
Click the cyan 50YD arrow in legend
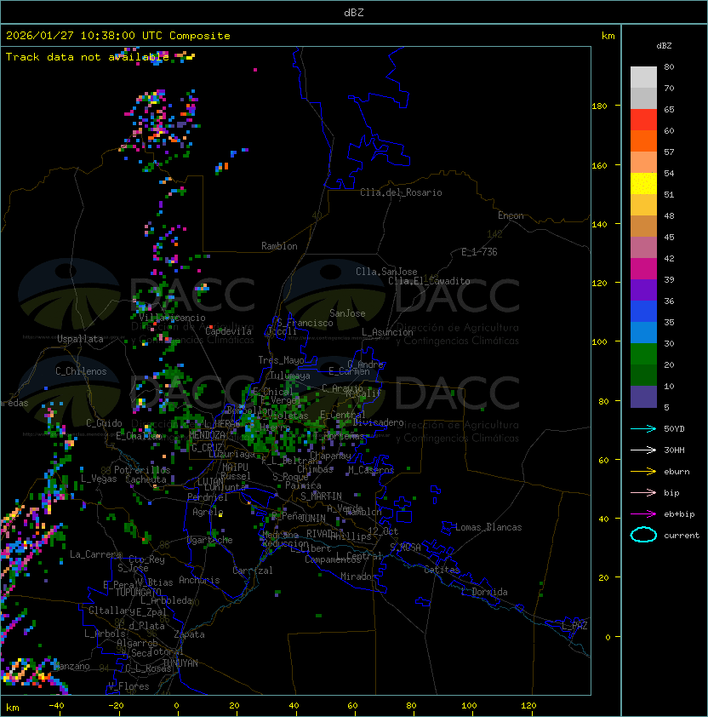tap(643, 428)
